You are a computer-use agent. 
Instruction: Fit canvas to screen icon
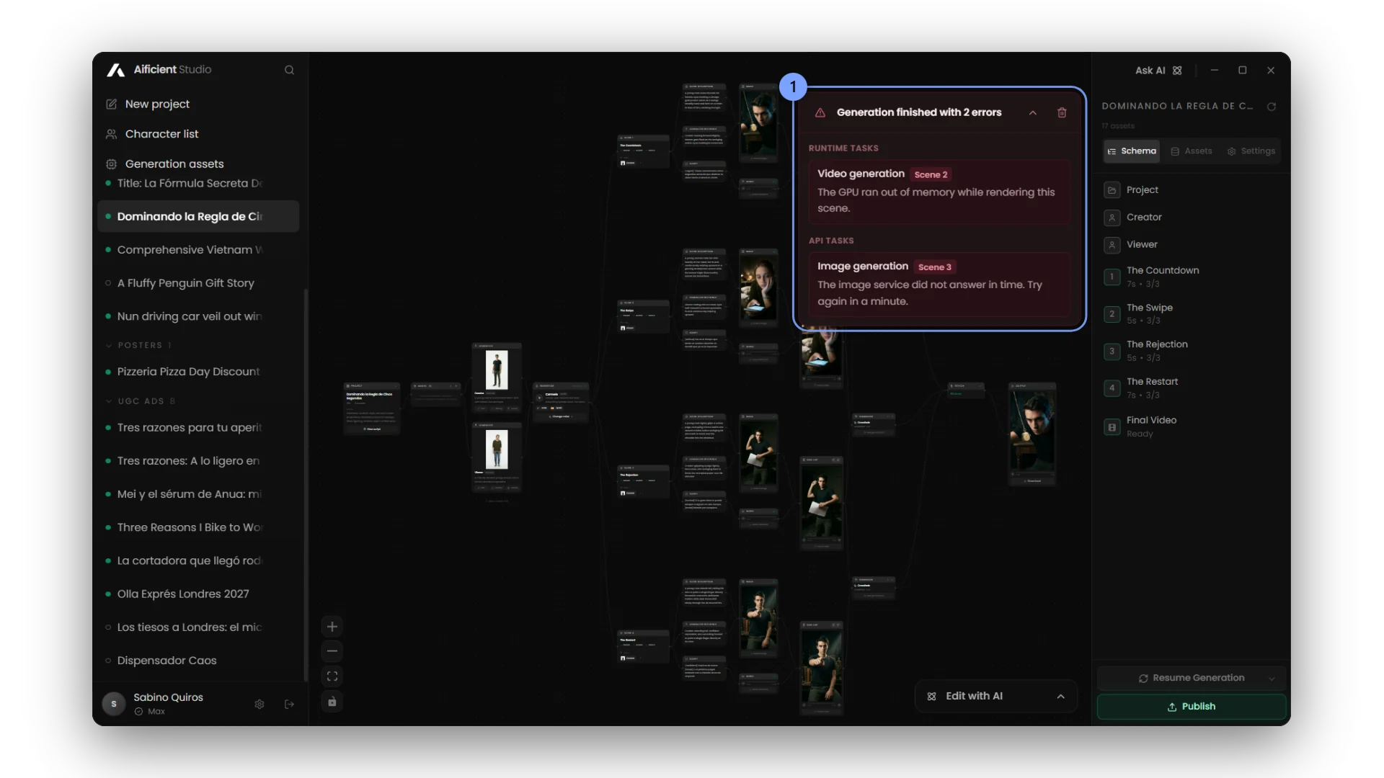click(332, 676)
